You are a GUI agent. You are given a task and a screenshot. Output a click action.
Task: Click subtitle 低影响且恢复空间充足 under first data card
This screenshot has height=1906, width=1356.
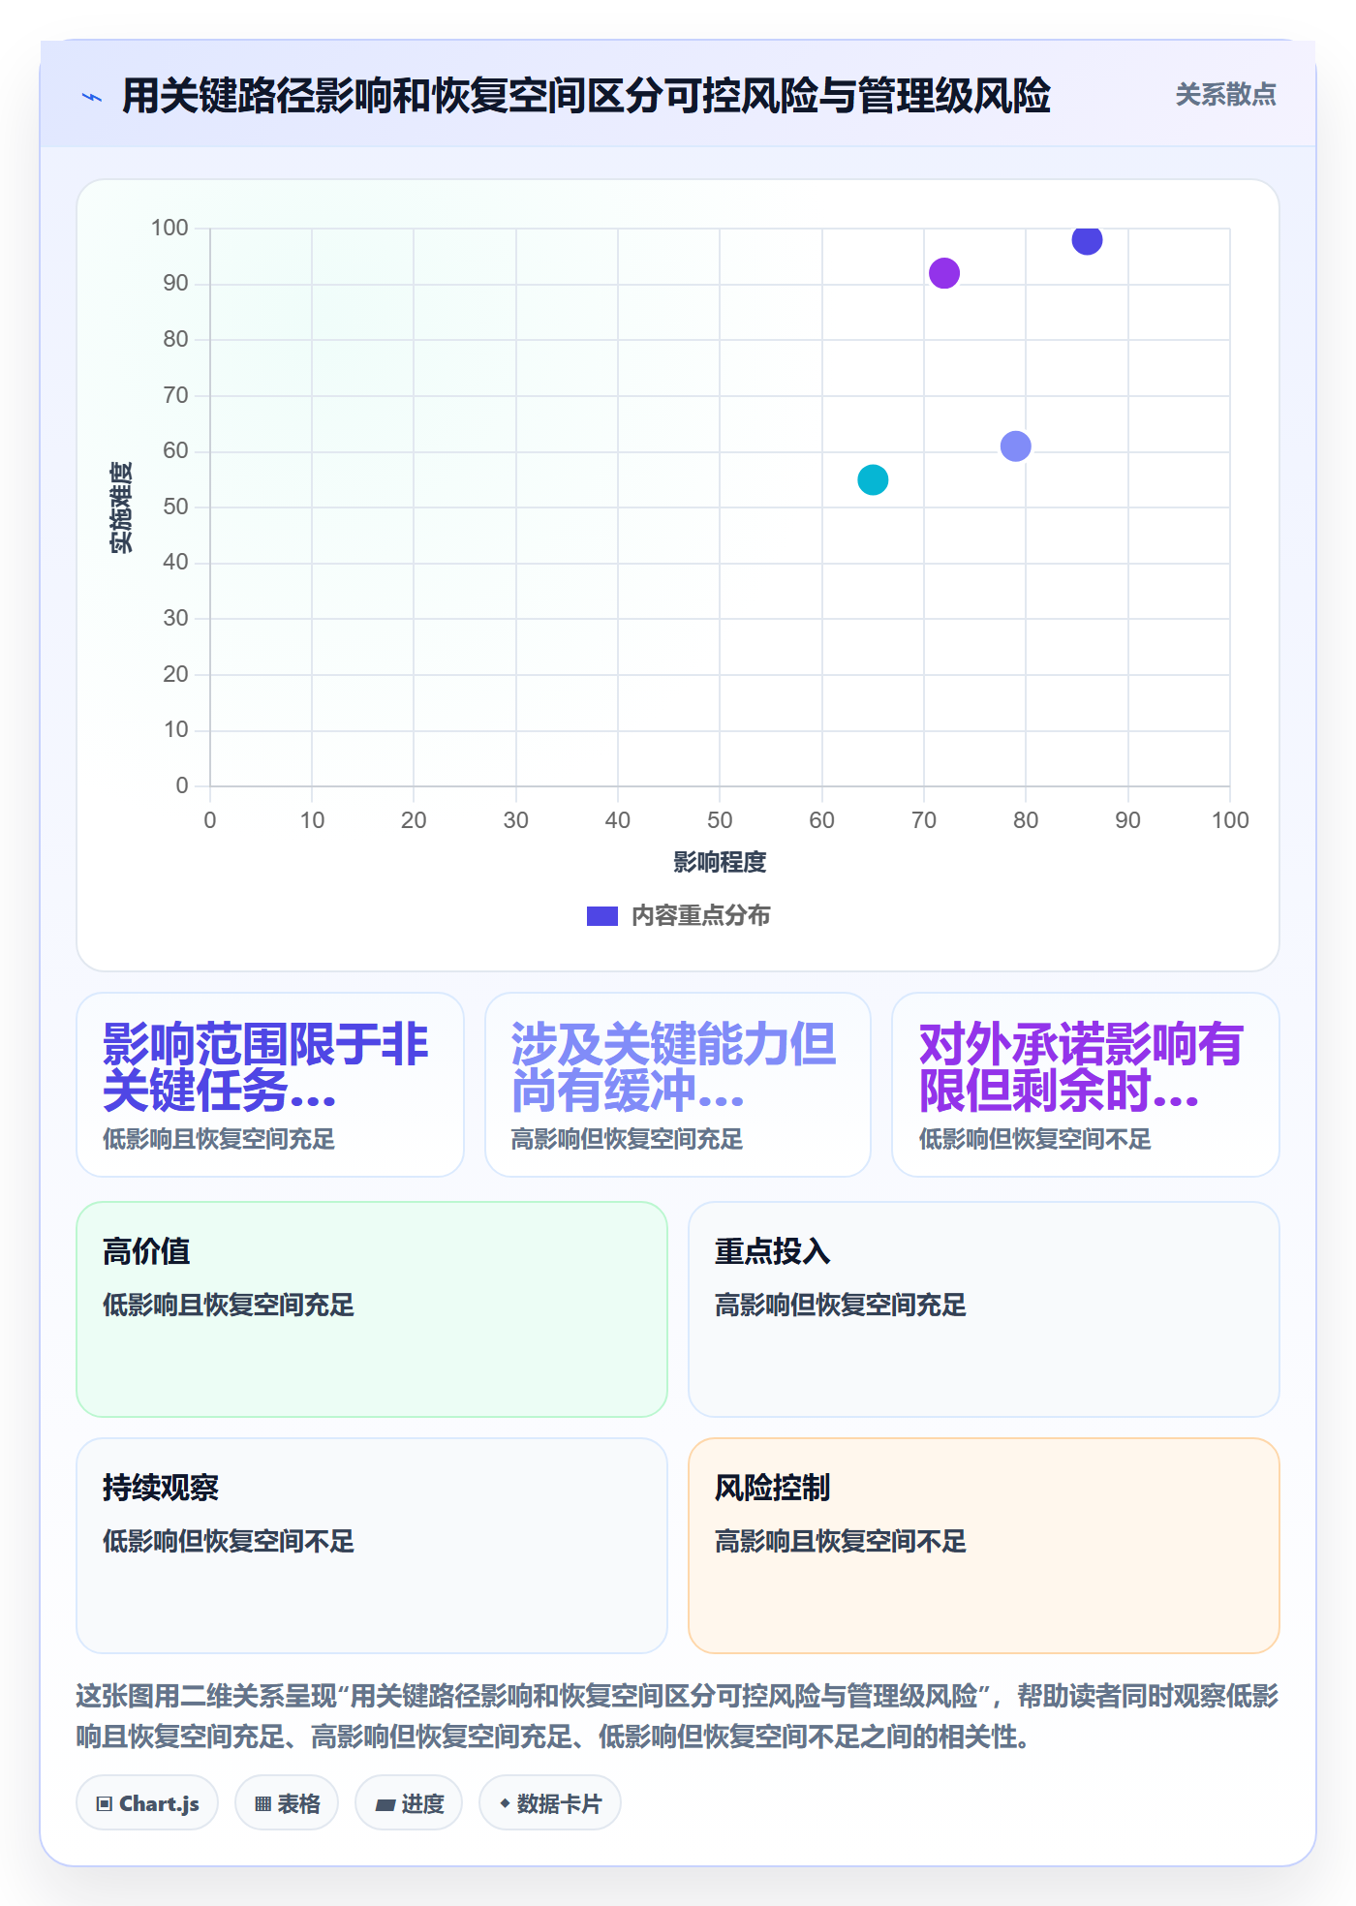(219, 1139)
